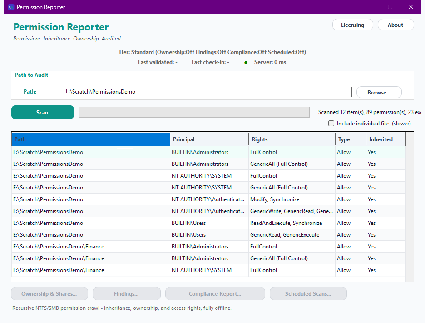Sort by the Type column header
The width and height of the screenshot is (425, 323).
tap(351, 139)
